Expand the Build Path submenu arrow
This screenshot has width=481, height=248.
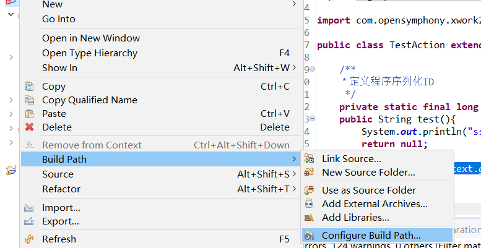point(294,159)
